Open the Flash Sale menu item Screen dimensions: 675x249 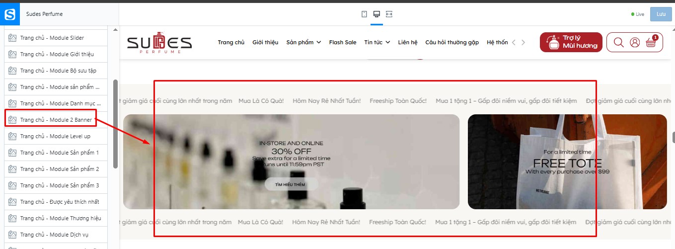tap(343, 42)
